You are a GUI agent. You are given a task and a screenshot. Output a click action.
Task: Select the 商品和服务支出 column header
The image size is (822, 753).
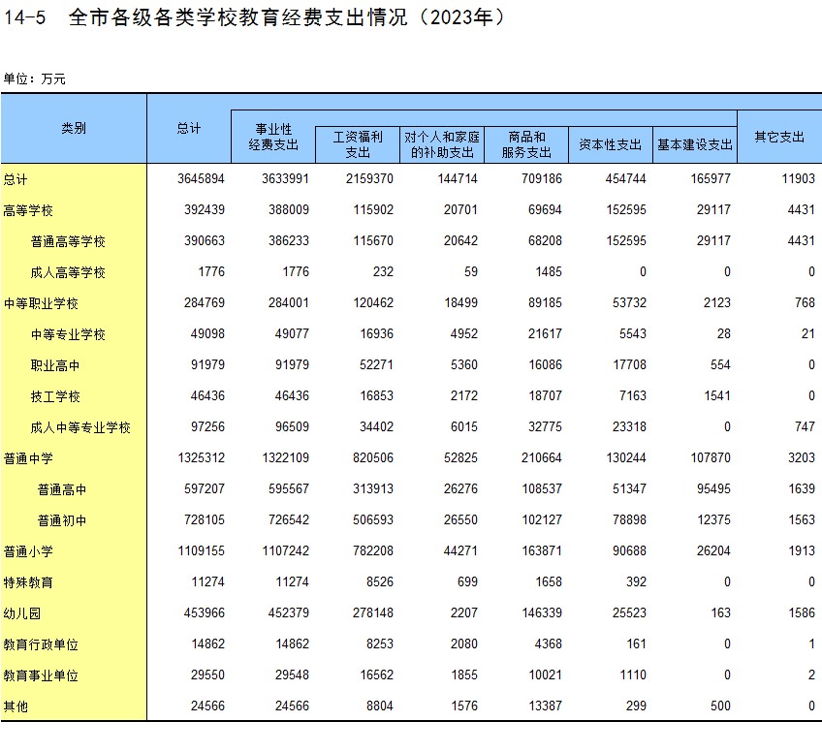click(526, 144)
